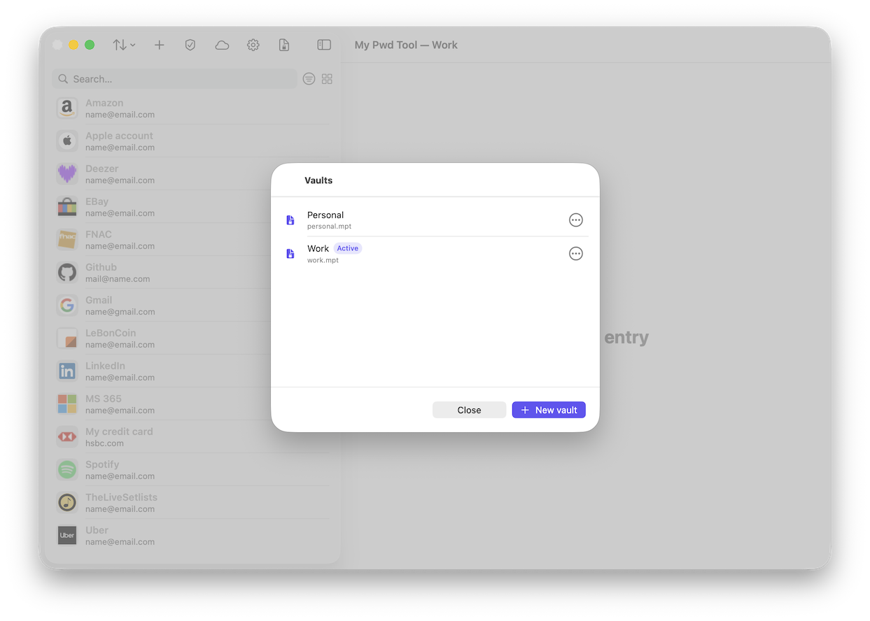The image size is (870, 621).
Task: Click the Amazon entry icon
Action: coord(67,108)
